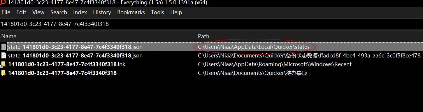Select the Documents Quicker 待办事项 path
The width and height of the screenshot is (423, 112).
[252, 73]
